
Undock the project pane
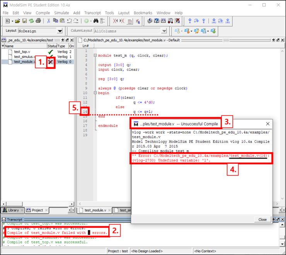pos(67,40)
